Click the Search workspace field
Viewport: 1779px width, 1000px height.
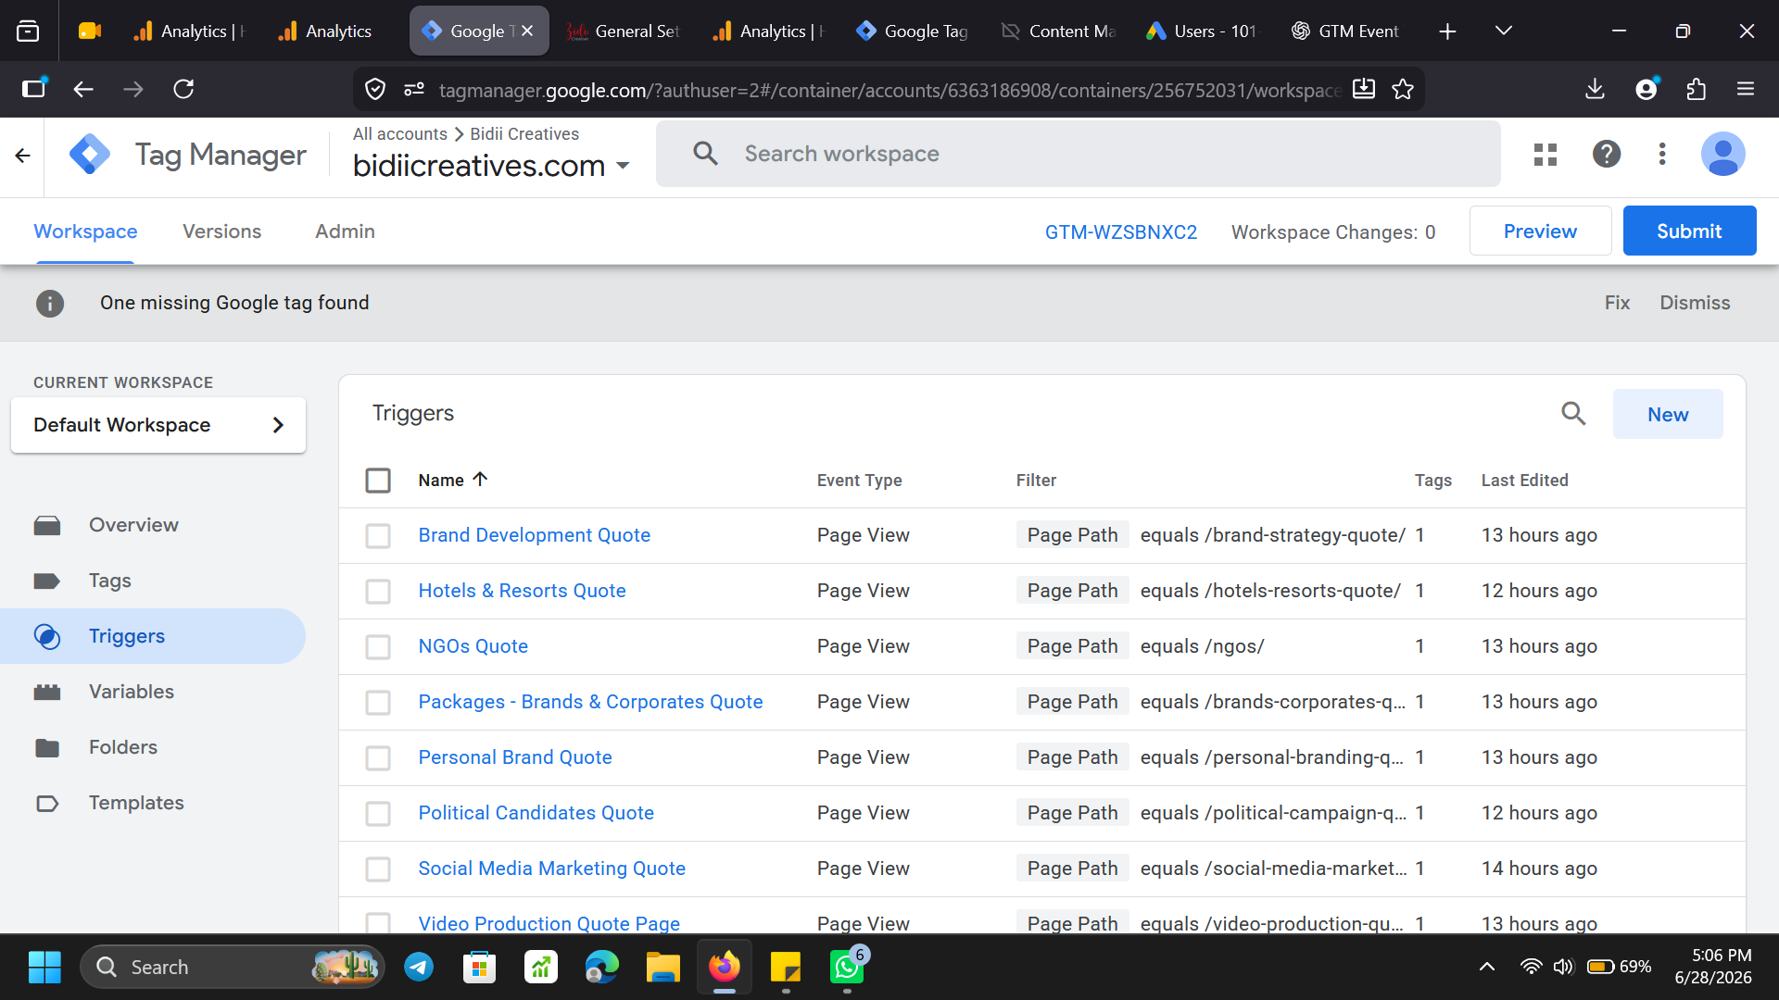click(x=1078, y=154)
